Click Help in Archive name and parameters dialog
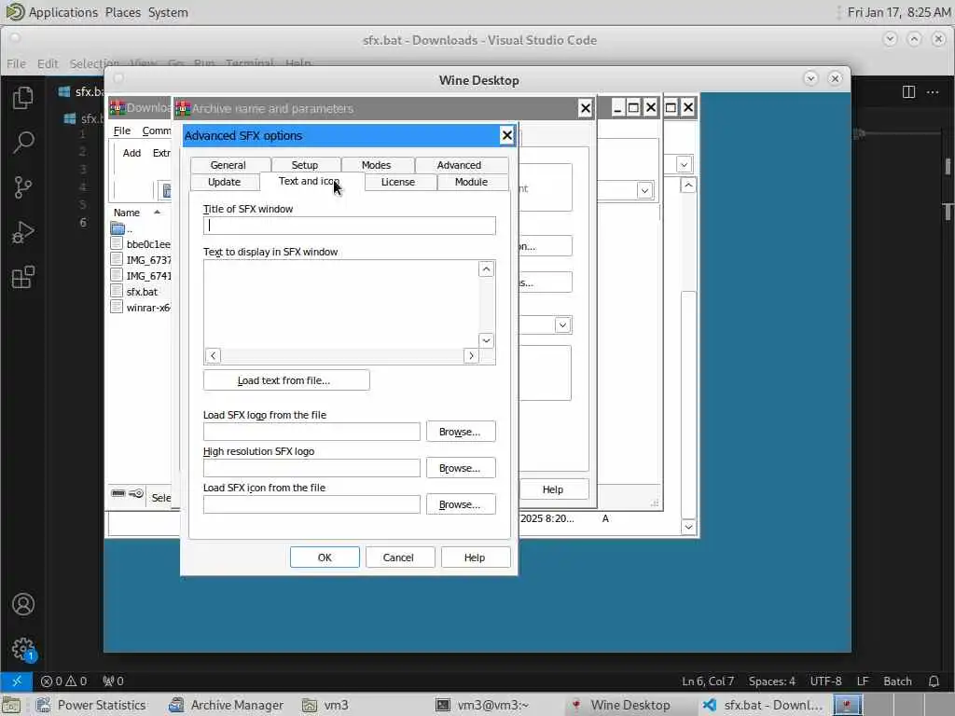 point(553,489)
